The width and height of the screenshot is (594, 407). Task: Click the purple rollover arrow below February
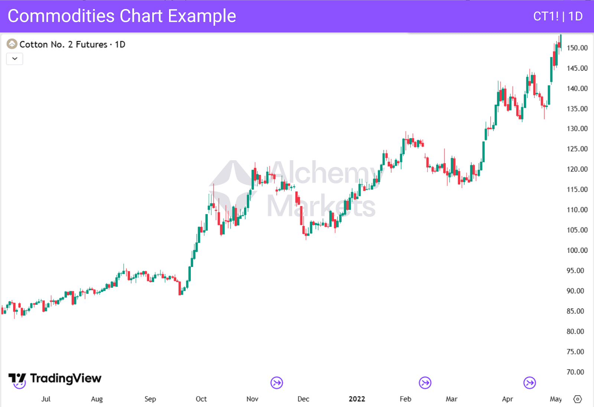424,383
